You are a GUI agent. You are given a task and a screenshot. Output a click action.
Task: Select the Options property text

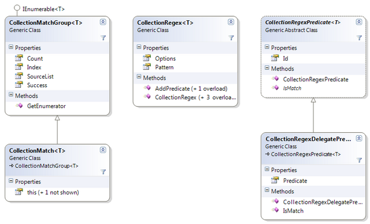165,58
